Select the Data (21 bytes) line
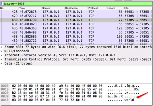Image resolution: width=153 pixels, height=106 pixels. tap(78, 63)
